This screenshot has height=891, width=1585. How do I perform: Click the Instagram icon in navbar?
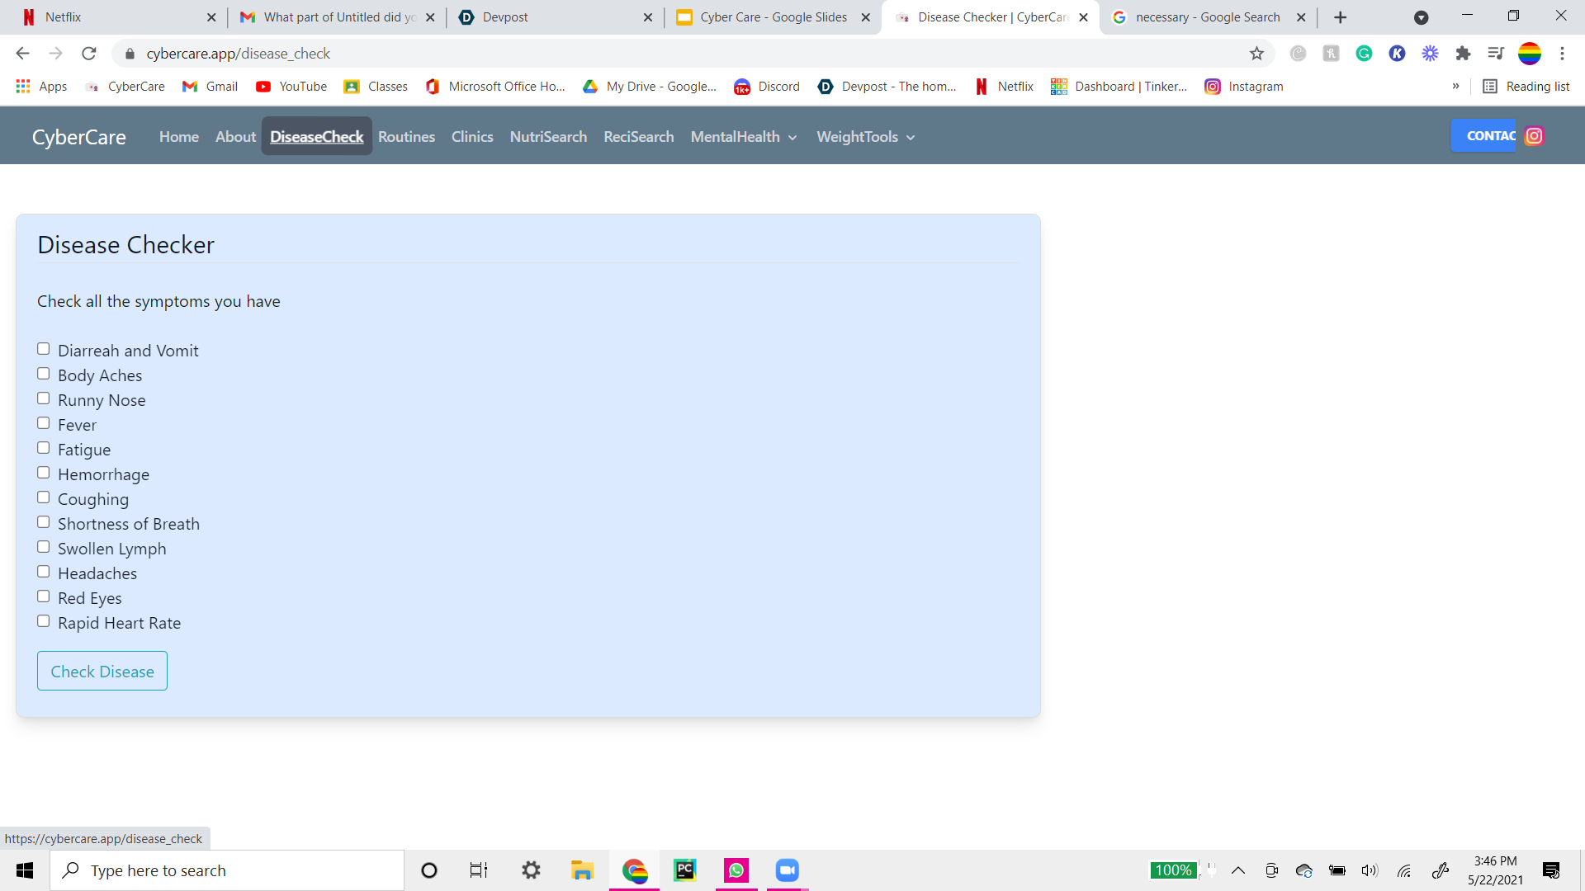tap(1534, 136)
